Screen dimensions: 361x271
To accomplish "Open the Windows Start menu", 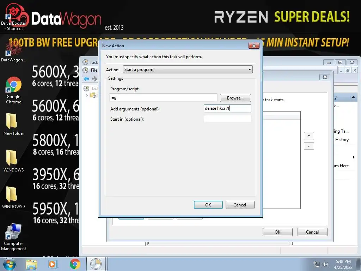I will pos(9,264).
